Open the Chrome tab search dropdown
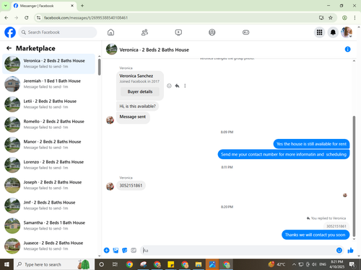361x270 pixels. 6,6
